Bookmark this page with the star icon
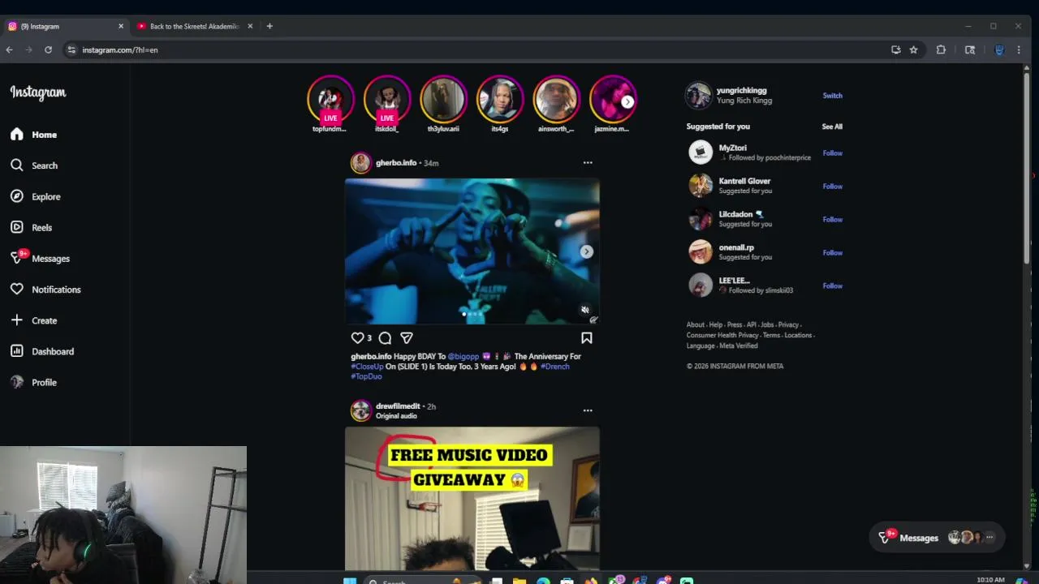Image resolution: width=1039 pixels, height=584 pixels. (913, 50)
